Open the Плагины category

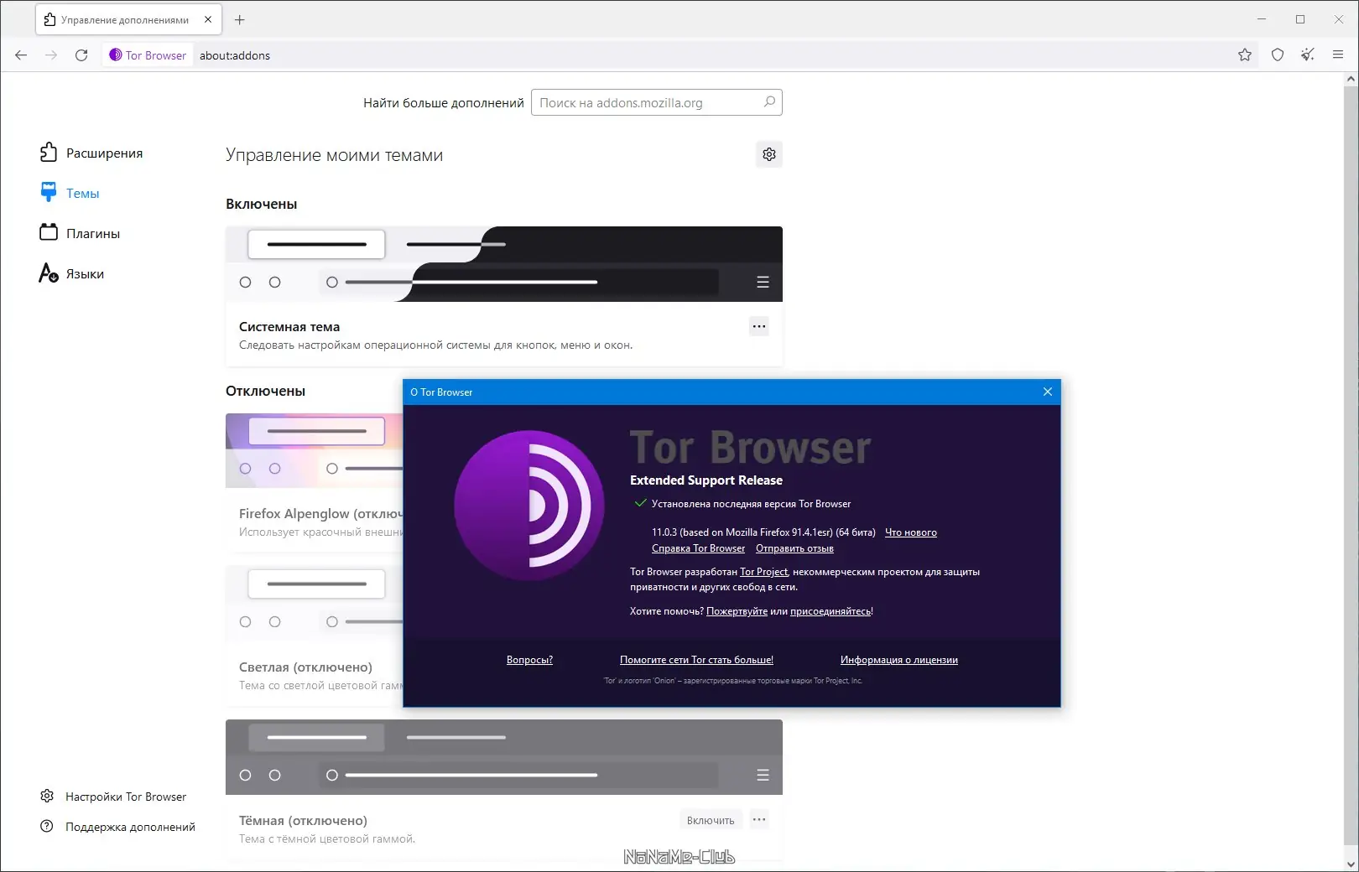(80, 233)
